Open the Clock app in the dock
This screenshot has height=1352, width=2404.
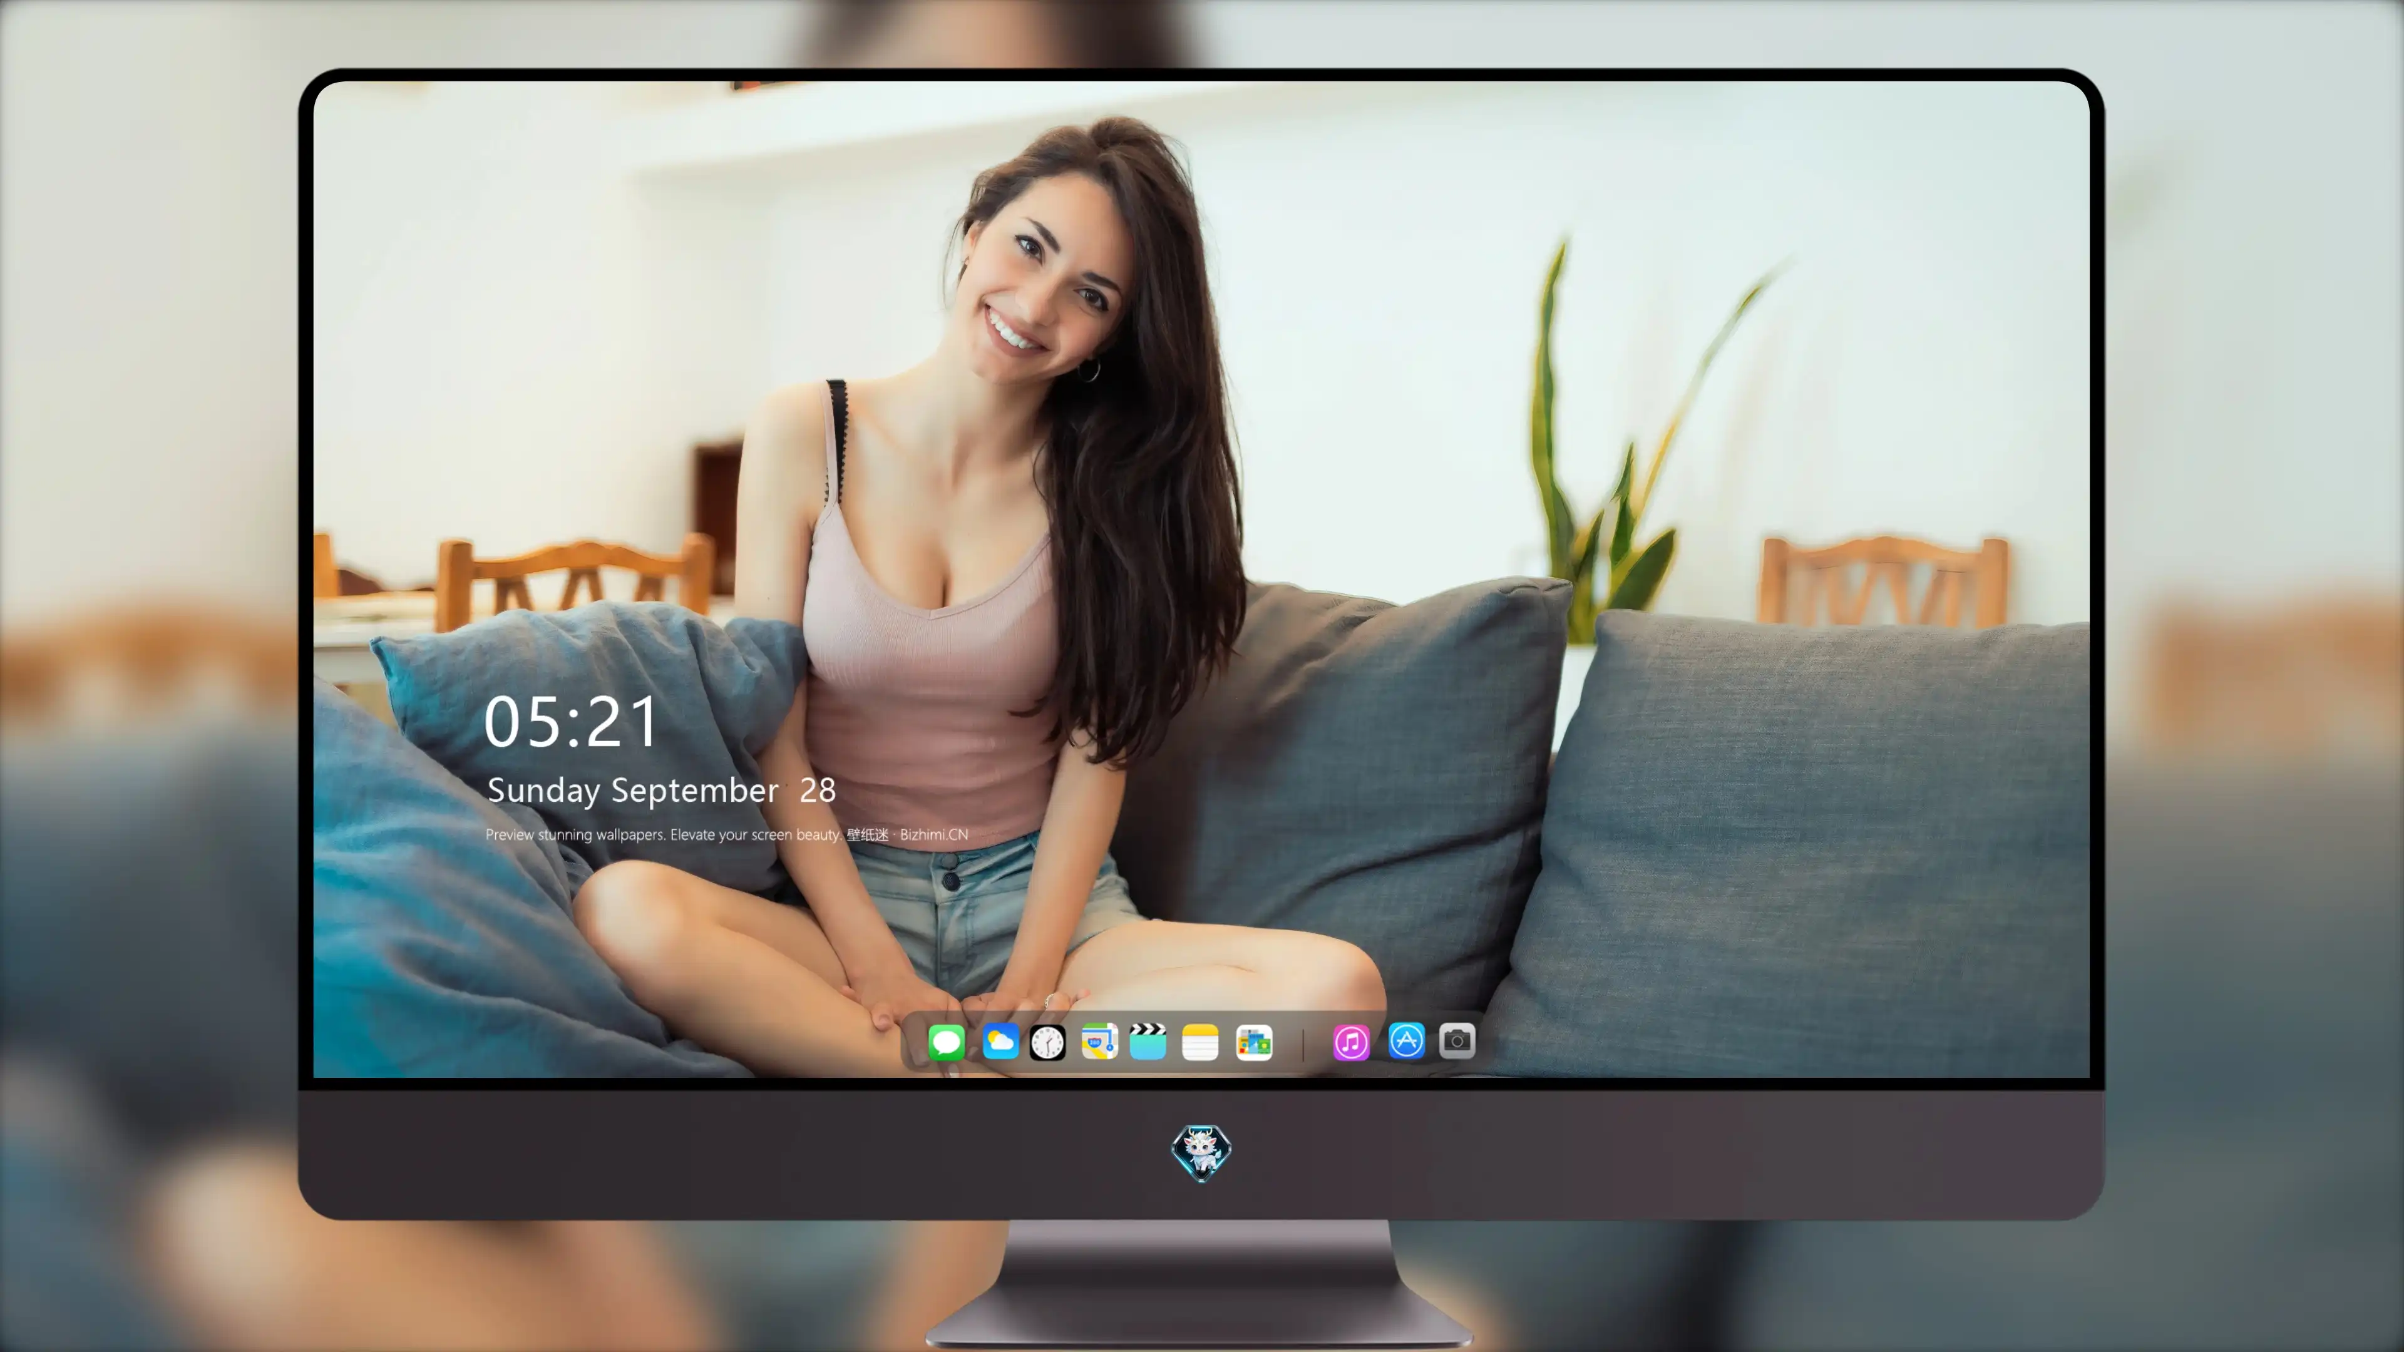[x=1047, y=1042]
